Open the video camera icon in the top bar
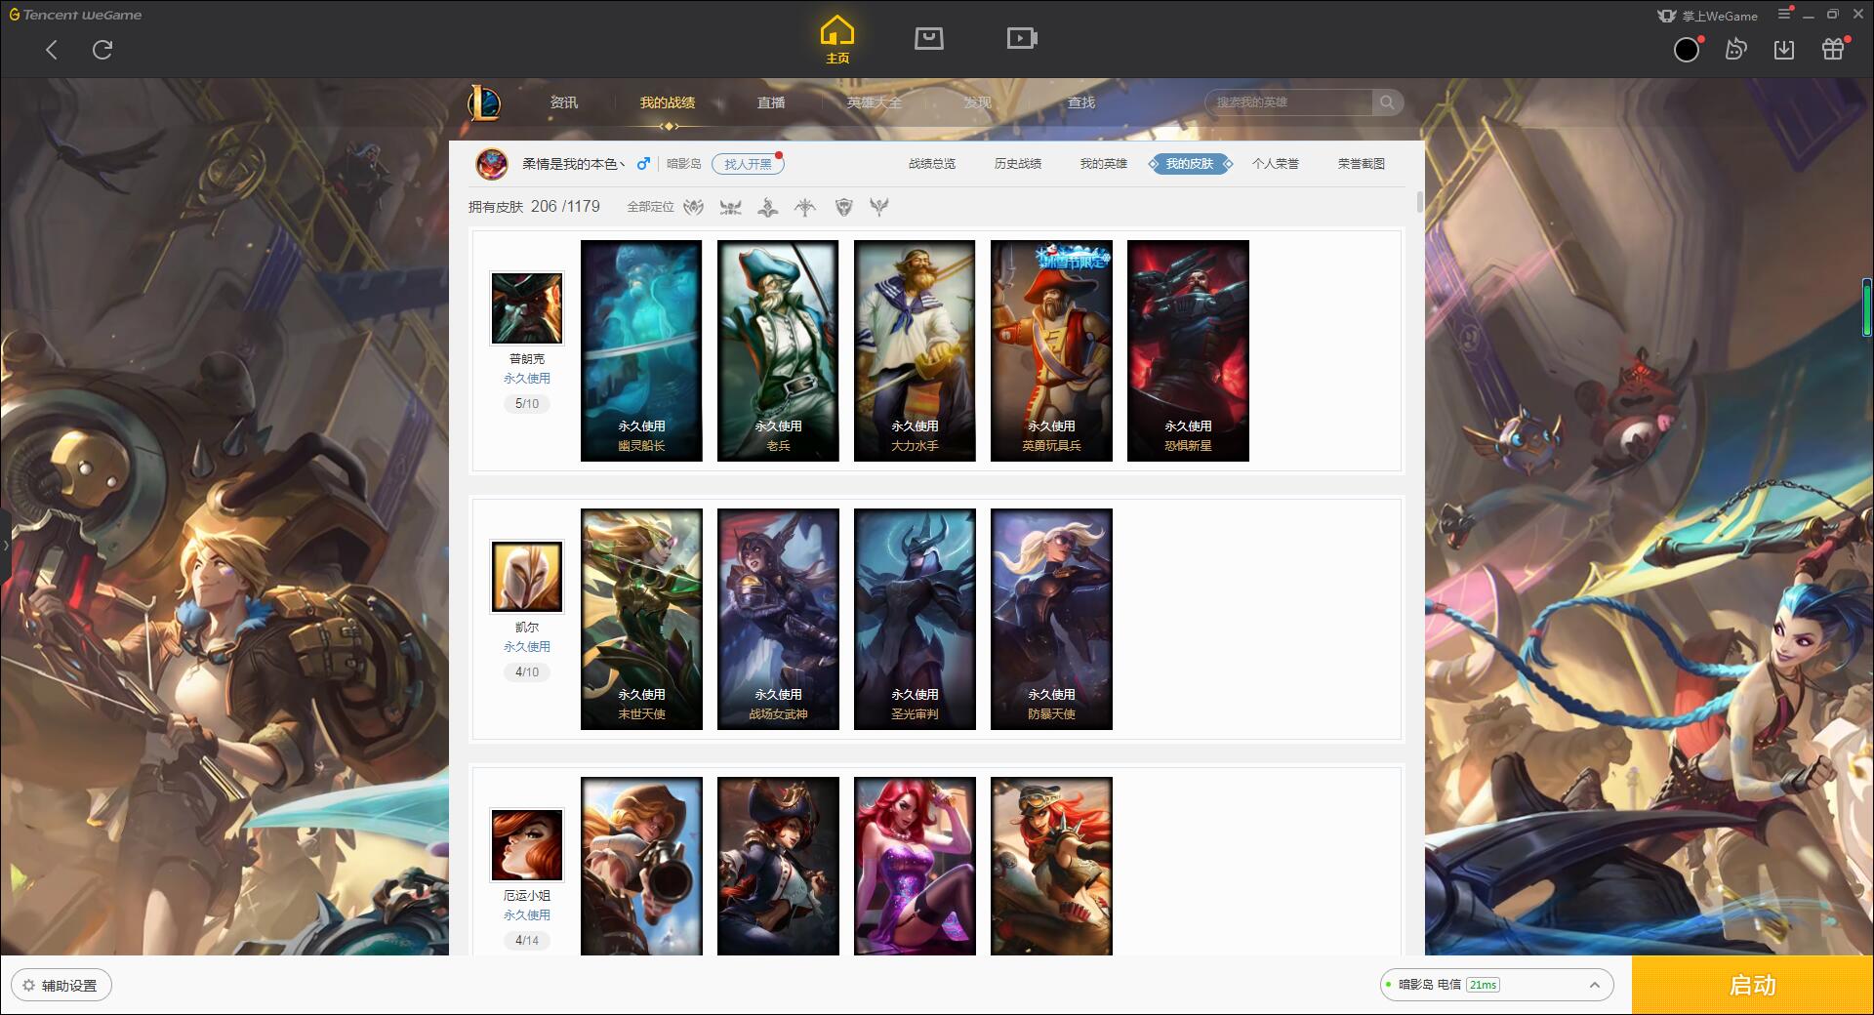This screenshot has height=1015, width=1874. coord(1022,38)
